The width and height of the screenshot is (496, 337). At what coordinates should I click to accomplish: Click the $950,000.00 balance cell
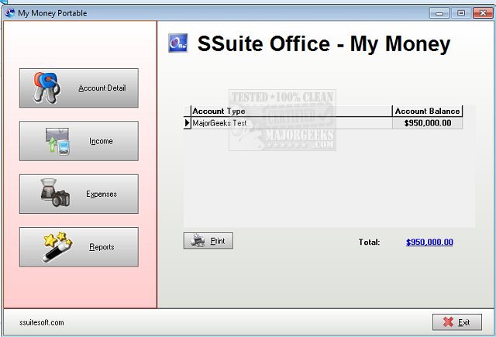coord(427,123)
